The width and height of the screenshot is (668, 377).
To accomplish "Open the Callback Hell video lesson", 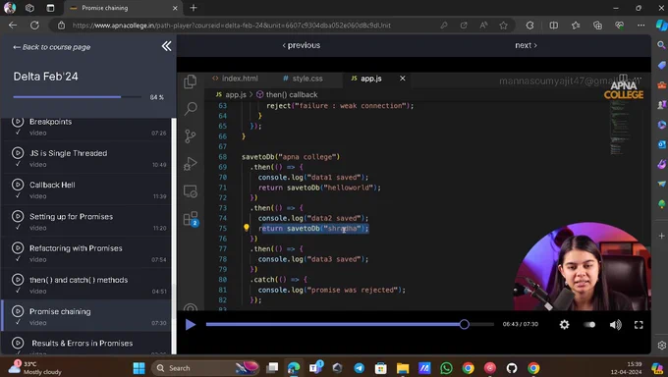I will tap(86, 189).
